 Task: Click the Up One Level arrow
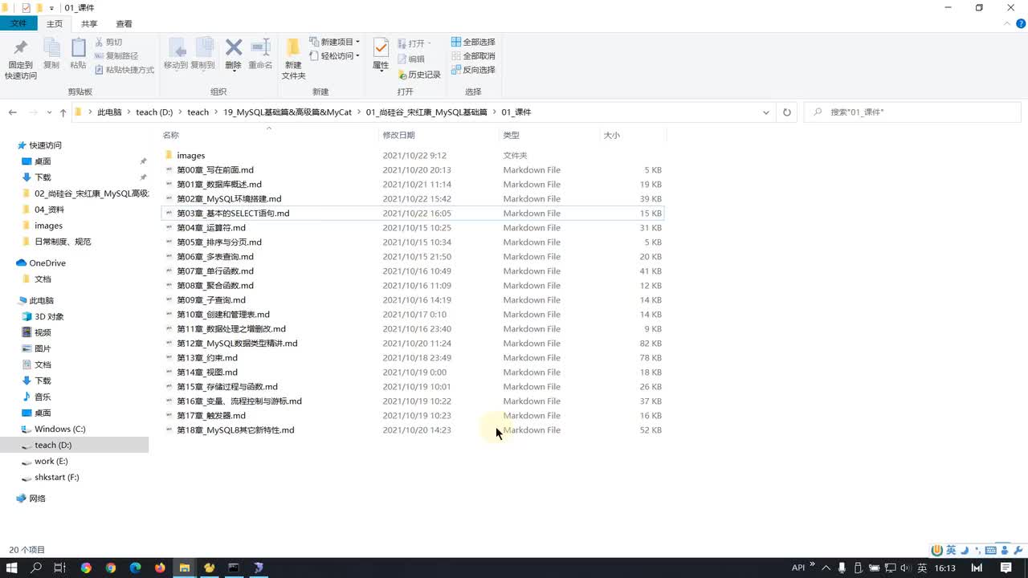[63, 112]
